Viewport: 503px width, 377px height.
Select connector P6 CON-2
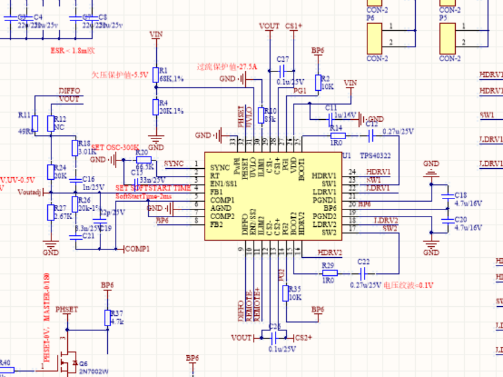pyautogui.click(x=374, y=39)
